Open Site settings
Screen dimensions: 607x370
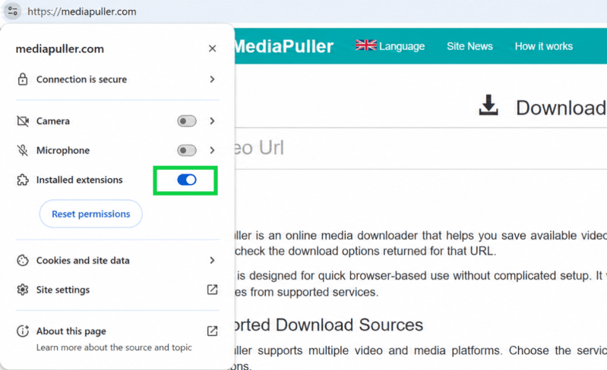click(x=117, y=290)
